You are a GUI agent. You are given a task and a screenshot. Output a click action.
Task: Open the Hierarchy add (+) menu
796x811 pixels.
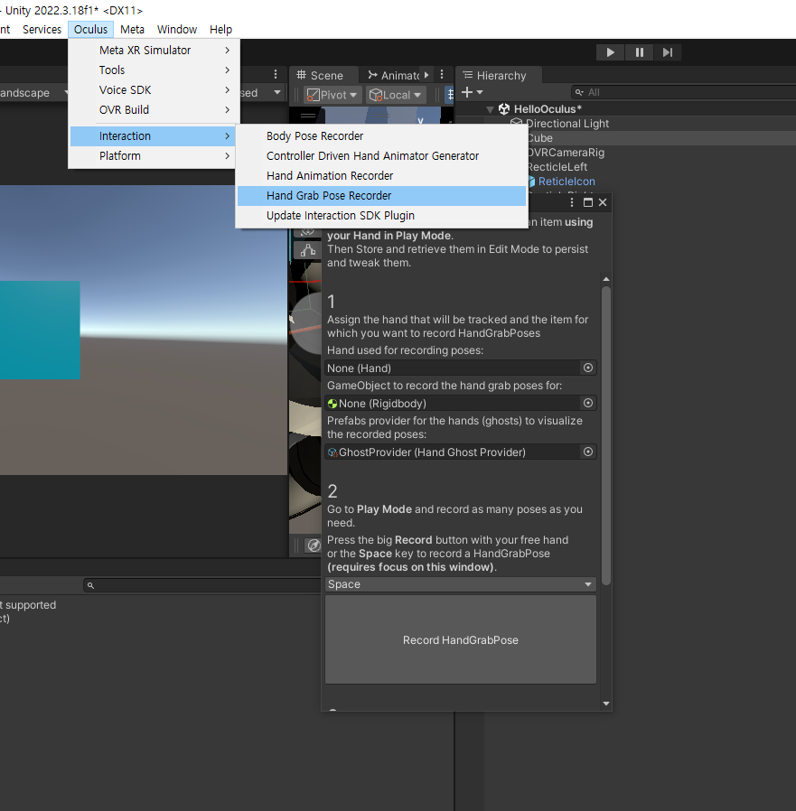[x=472, y=92]
